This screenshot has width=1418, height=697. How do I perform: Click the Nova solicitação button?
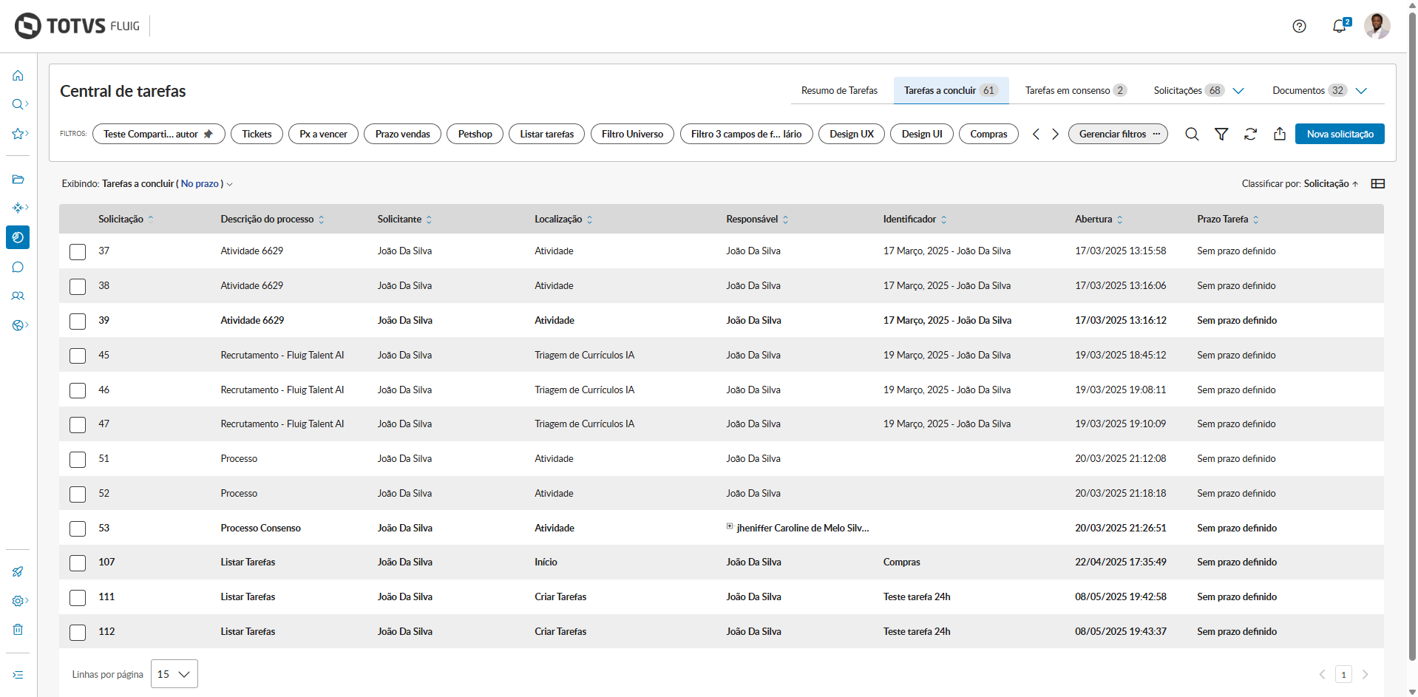1339,134
